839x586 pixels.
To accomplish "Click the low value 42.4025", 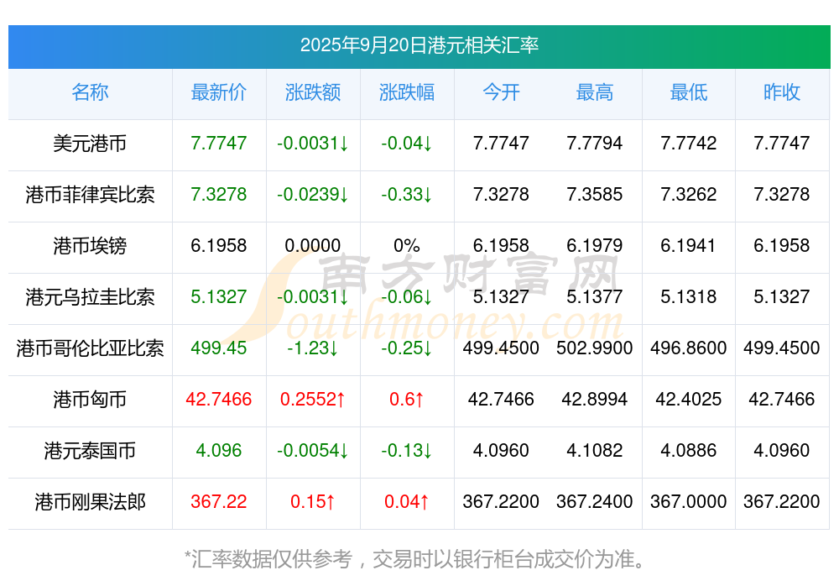I will tap(689, 399).
